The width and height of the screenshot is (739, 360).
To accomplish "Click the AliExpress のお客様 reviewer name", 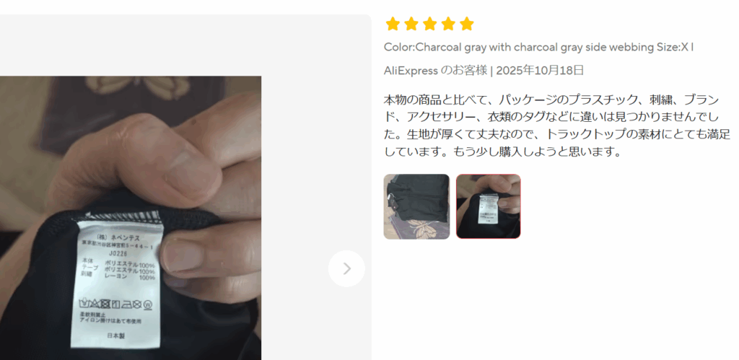I will pos(435,71).
